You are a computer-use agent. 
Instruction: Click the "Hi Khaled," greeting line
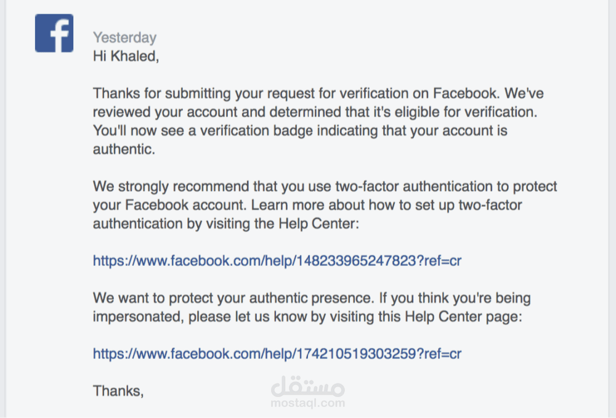pos(126,56)
